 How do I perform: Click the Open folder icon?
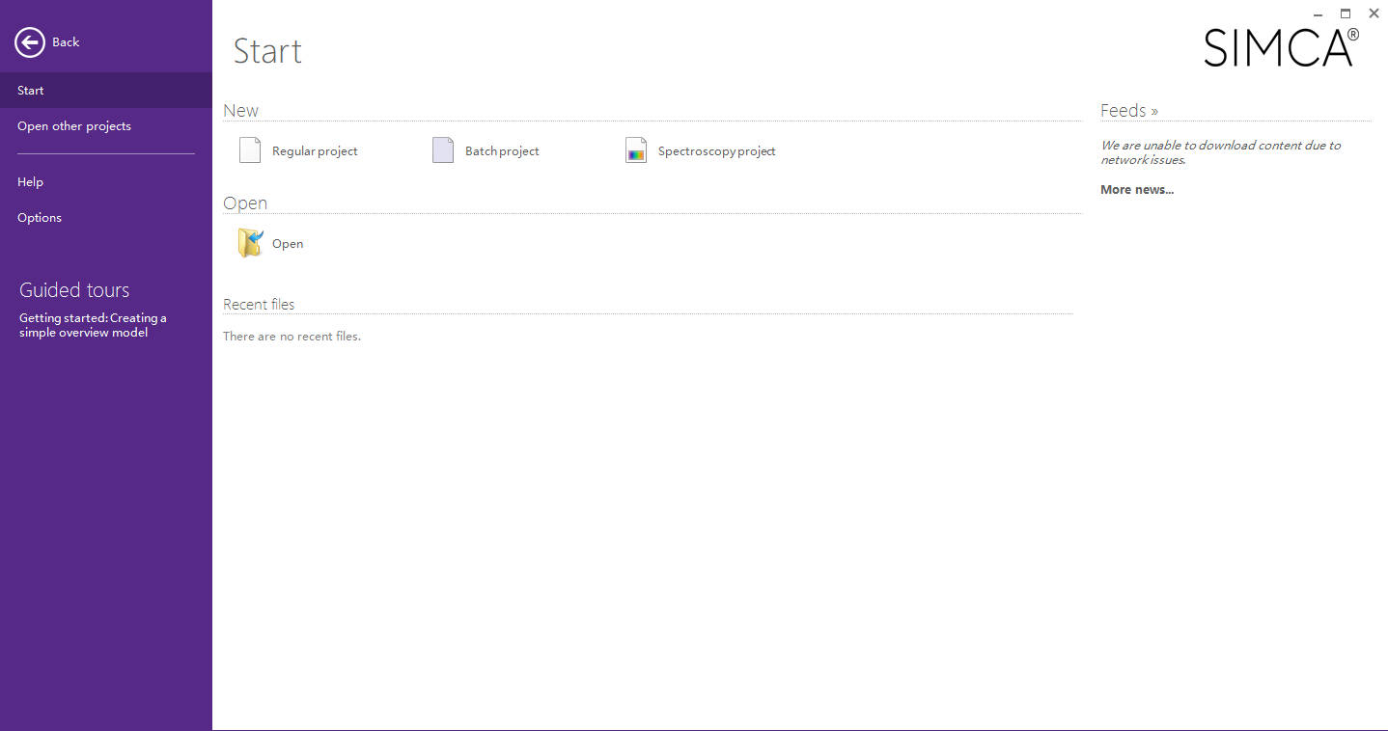point(250,243)
